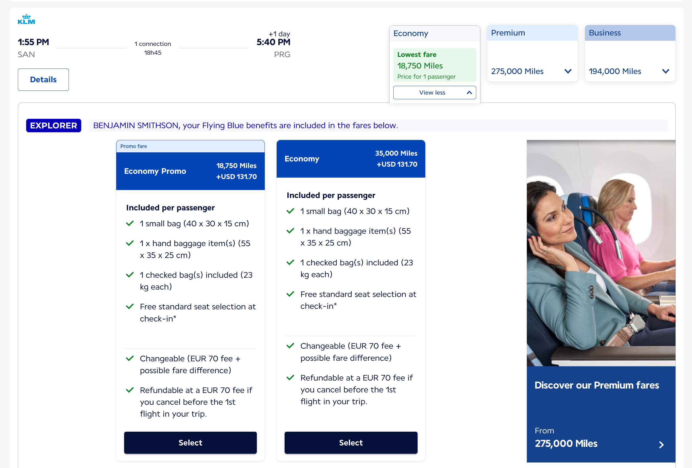Click the 1:55 PM departure time

[33, 42]
